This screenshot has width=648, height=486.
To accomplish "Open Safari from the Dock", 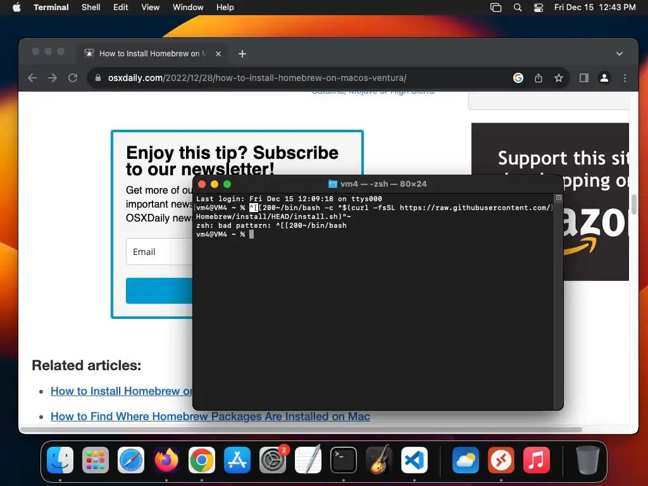I will [x=131, y=460].
